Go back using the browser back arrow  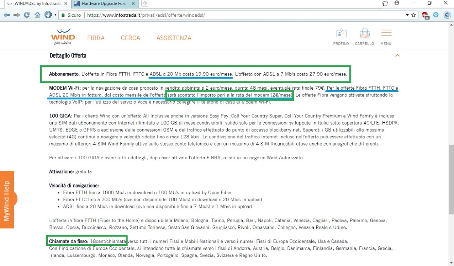click(x=7, y=15)
